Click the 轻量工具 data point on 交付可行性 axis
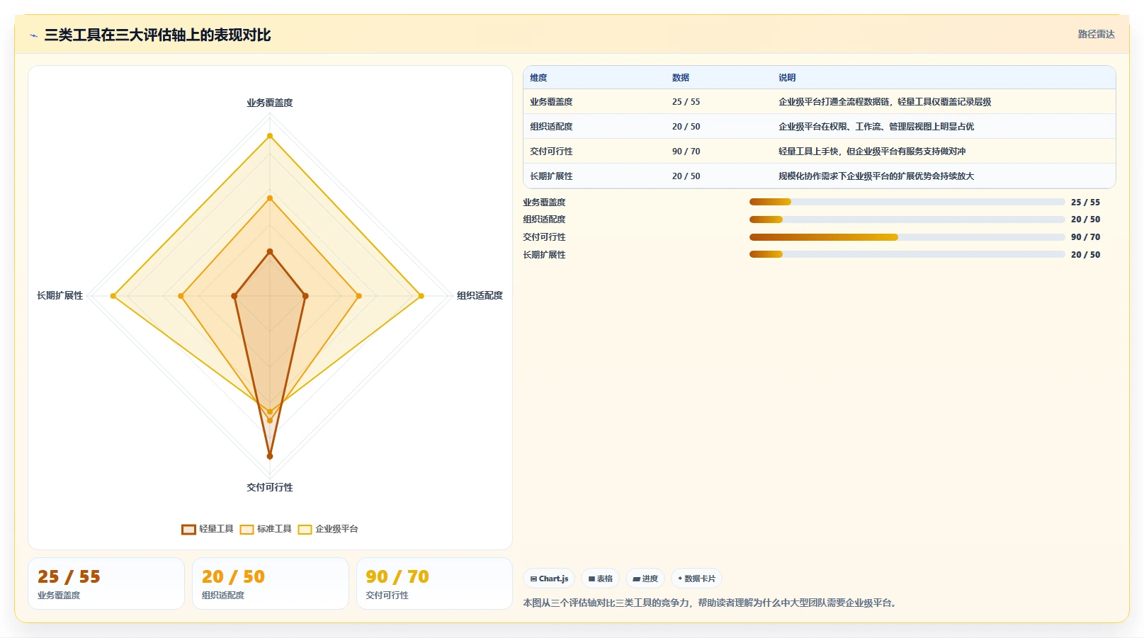Viewport: 1144px width, 638px height. [x=269, y=456]
